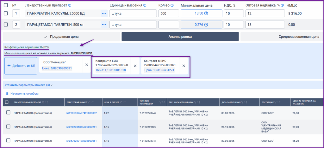Viewport: 324px width, 148px height.
Task: Open help icon next to Оптовая надбавка
Action: coord(282,5)
